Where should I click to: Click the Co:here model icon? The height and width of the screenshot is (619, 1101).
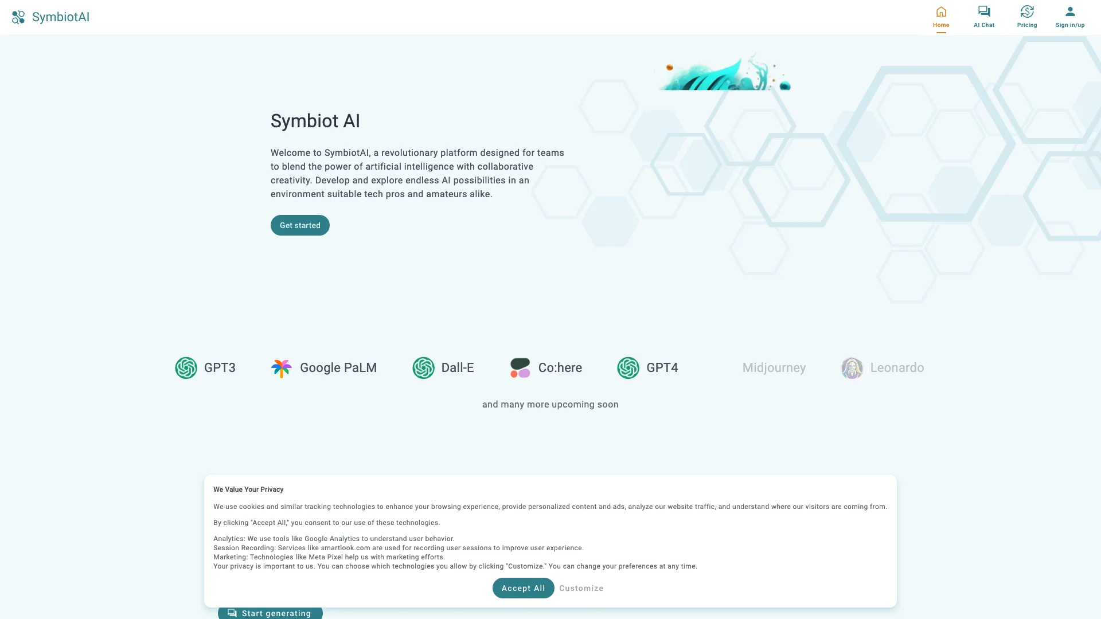point(520,367)
